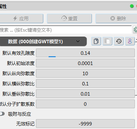Screen dimensions: 137x129
Task: Copy properties with the clipboard copy icon
Action: click(96, 41)
